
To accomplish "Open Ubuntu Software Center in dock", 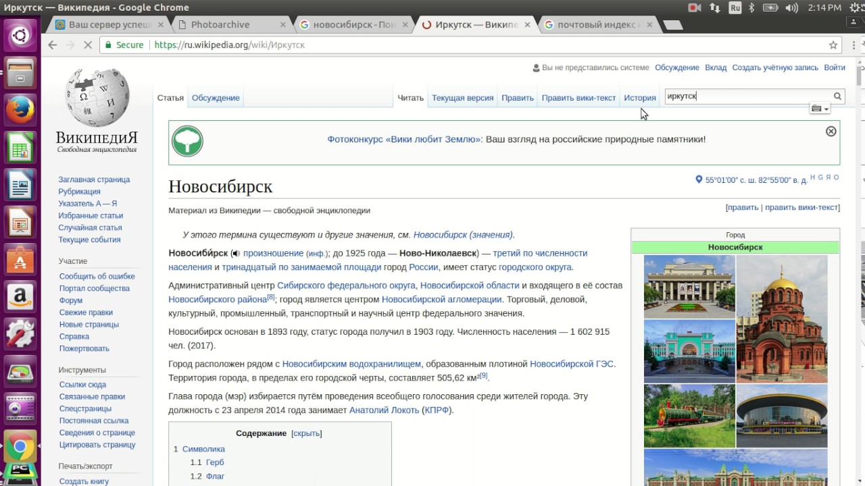I will click(20, 258).
